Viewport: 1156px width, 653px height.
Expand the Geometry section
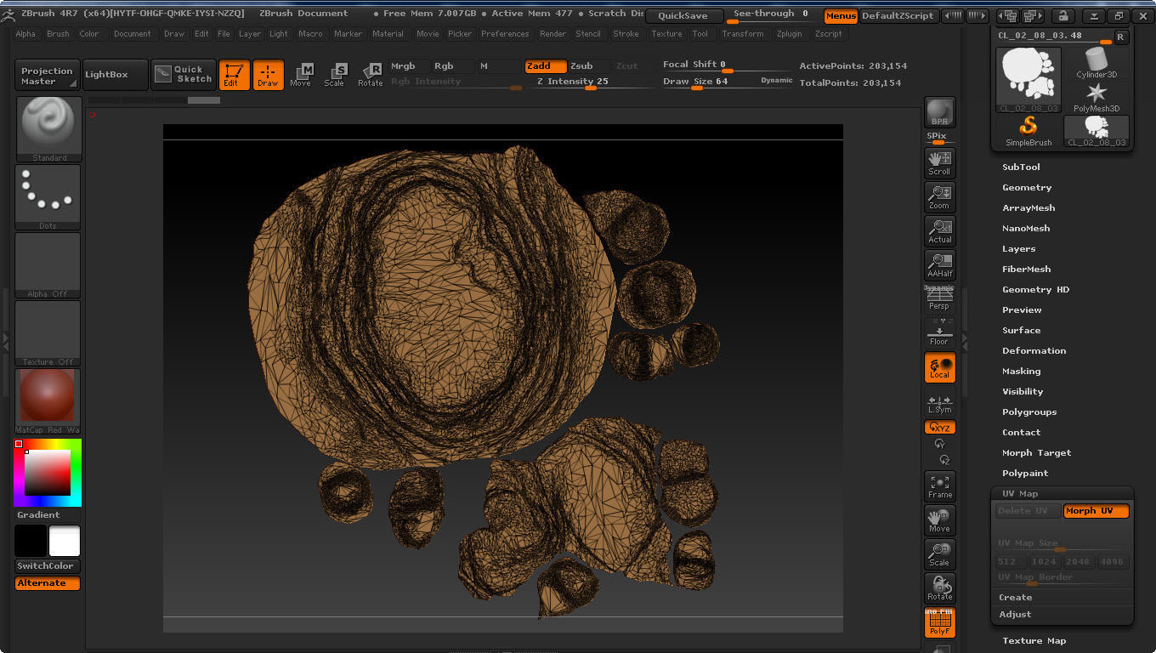pos(1027,188)
